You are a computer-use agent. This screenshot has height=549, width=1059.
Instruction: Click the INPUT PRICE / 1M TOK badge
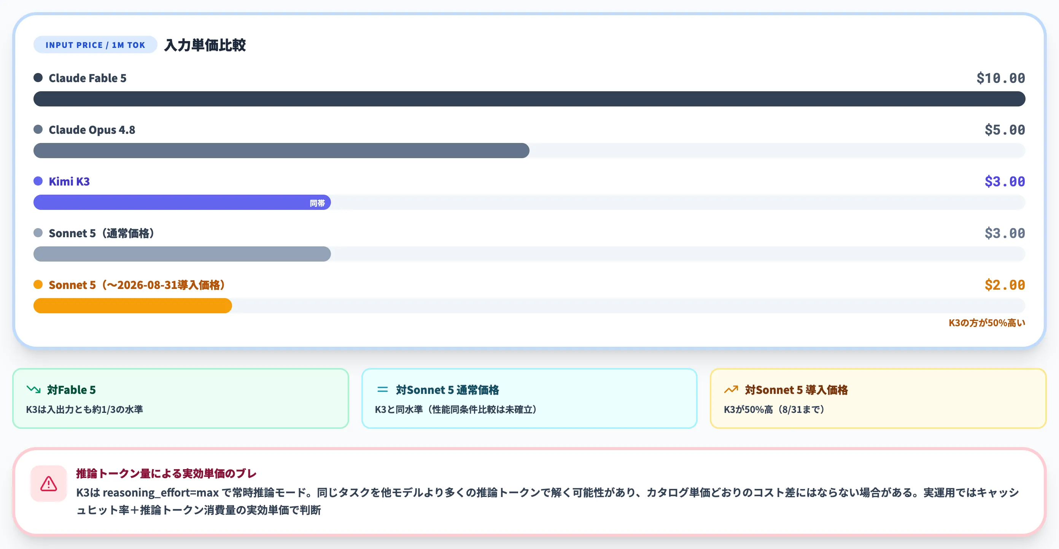[95, 45]
